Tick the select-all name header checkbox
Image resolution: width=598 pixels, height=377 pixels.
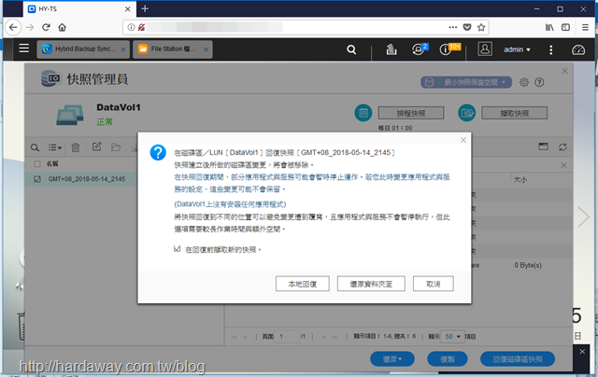37,163
